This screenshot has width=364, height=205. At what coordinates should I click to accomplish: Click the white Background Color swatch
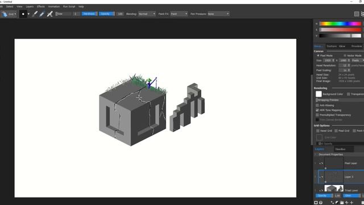[x=318, y=94]
